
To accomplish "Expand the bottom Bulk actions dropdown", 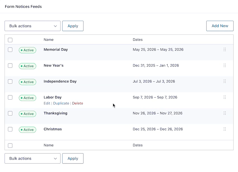I will (x=32, y=158).
